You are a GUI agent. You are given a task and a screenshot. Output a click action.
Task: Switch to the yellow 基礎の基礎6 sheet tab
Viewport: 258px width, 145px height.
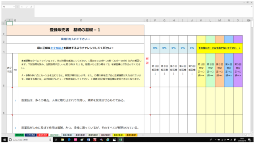[x=118, y=135]
